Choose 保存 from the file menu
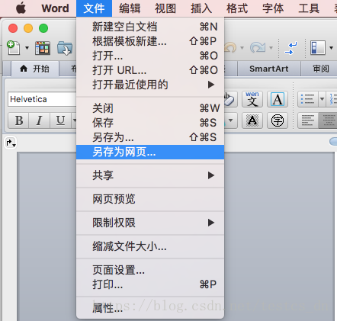 click(x=150, y=123)
